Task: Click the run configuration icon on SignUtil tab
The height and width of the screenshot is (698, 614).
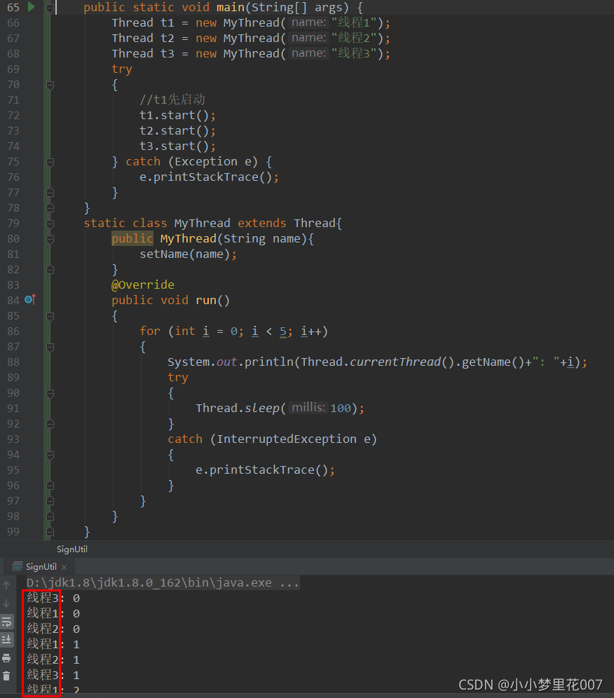Action: (x=18, y=566)
